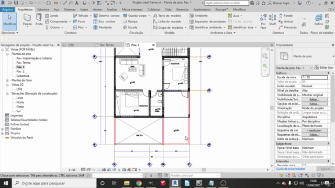This screenshot has height=188, width=335.
Task: Click the nenhum button for Esquema de cor
Action: coord(314,131)
